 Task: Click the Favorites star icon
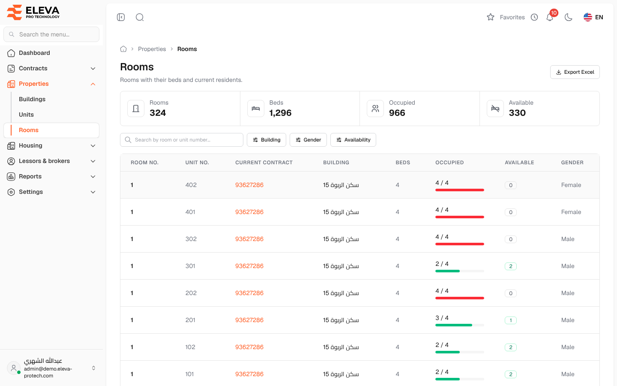click(491, 17)
